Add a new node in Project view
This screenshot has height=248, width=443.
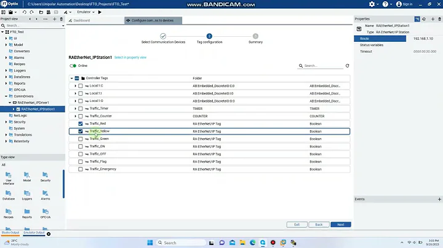[55, 19]
